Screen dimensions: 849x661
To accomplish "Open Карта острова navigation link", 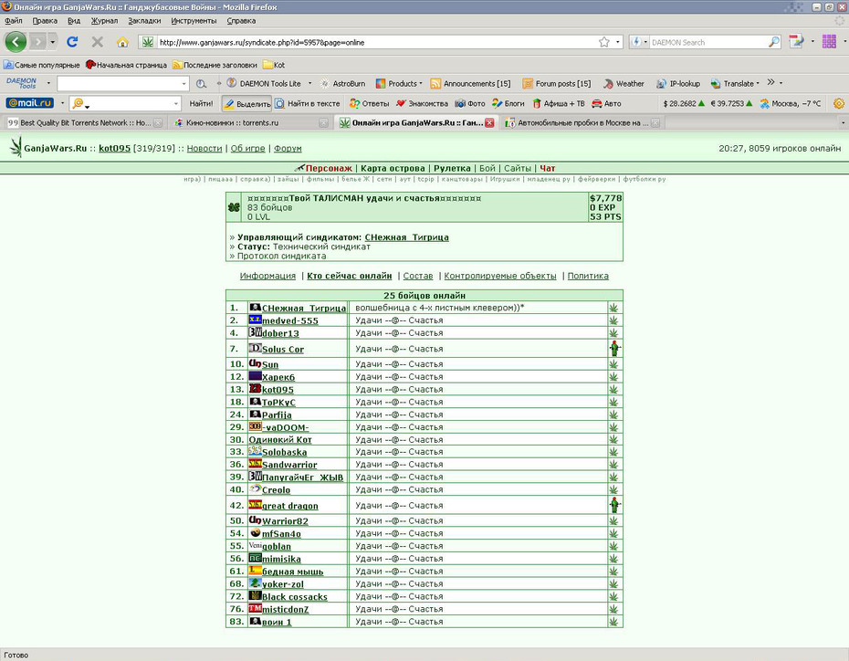I will (393, 168).
